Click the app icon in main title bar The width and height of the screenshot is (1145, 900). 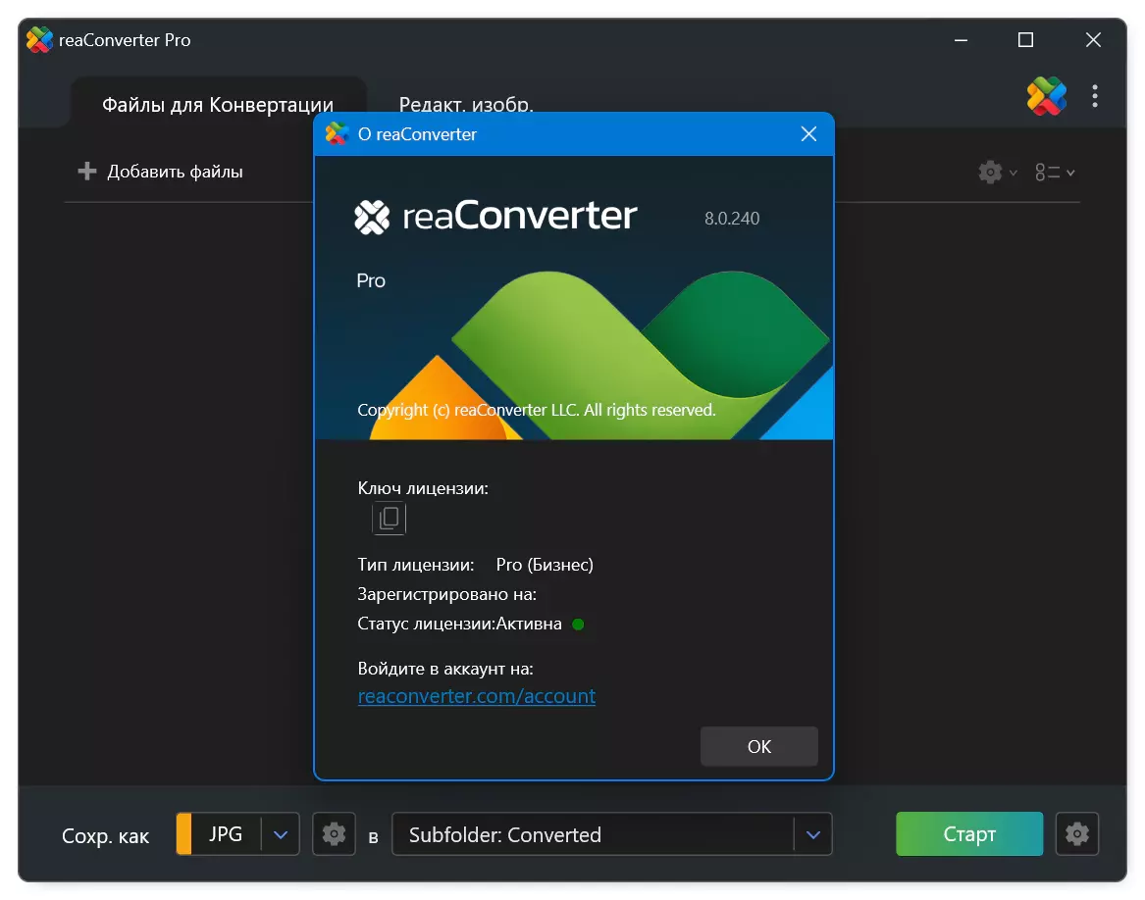[x=39, y=39]
